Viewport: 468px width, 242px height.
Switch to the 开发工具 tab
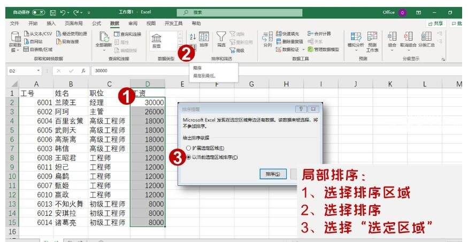(173, 24)
